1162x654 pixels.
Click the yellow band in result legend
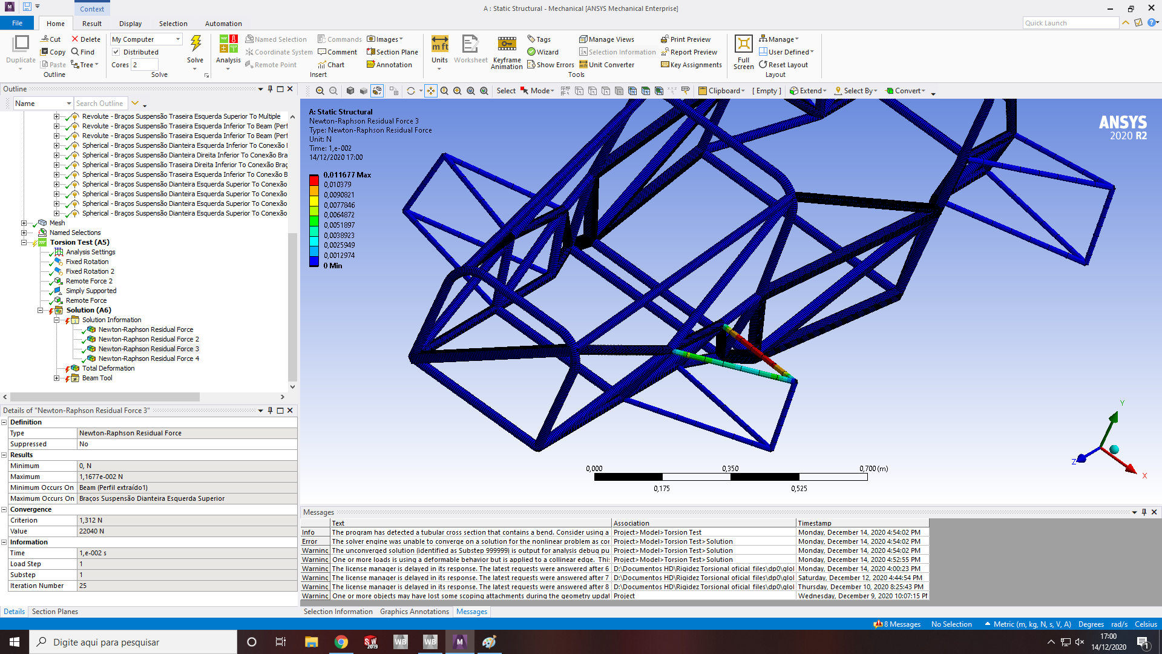(314, 200)
